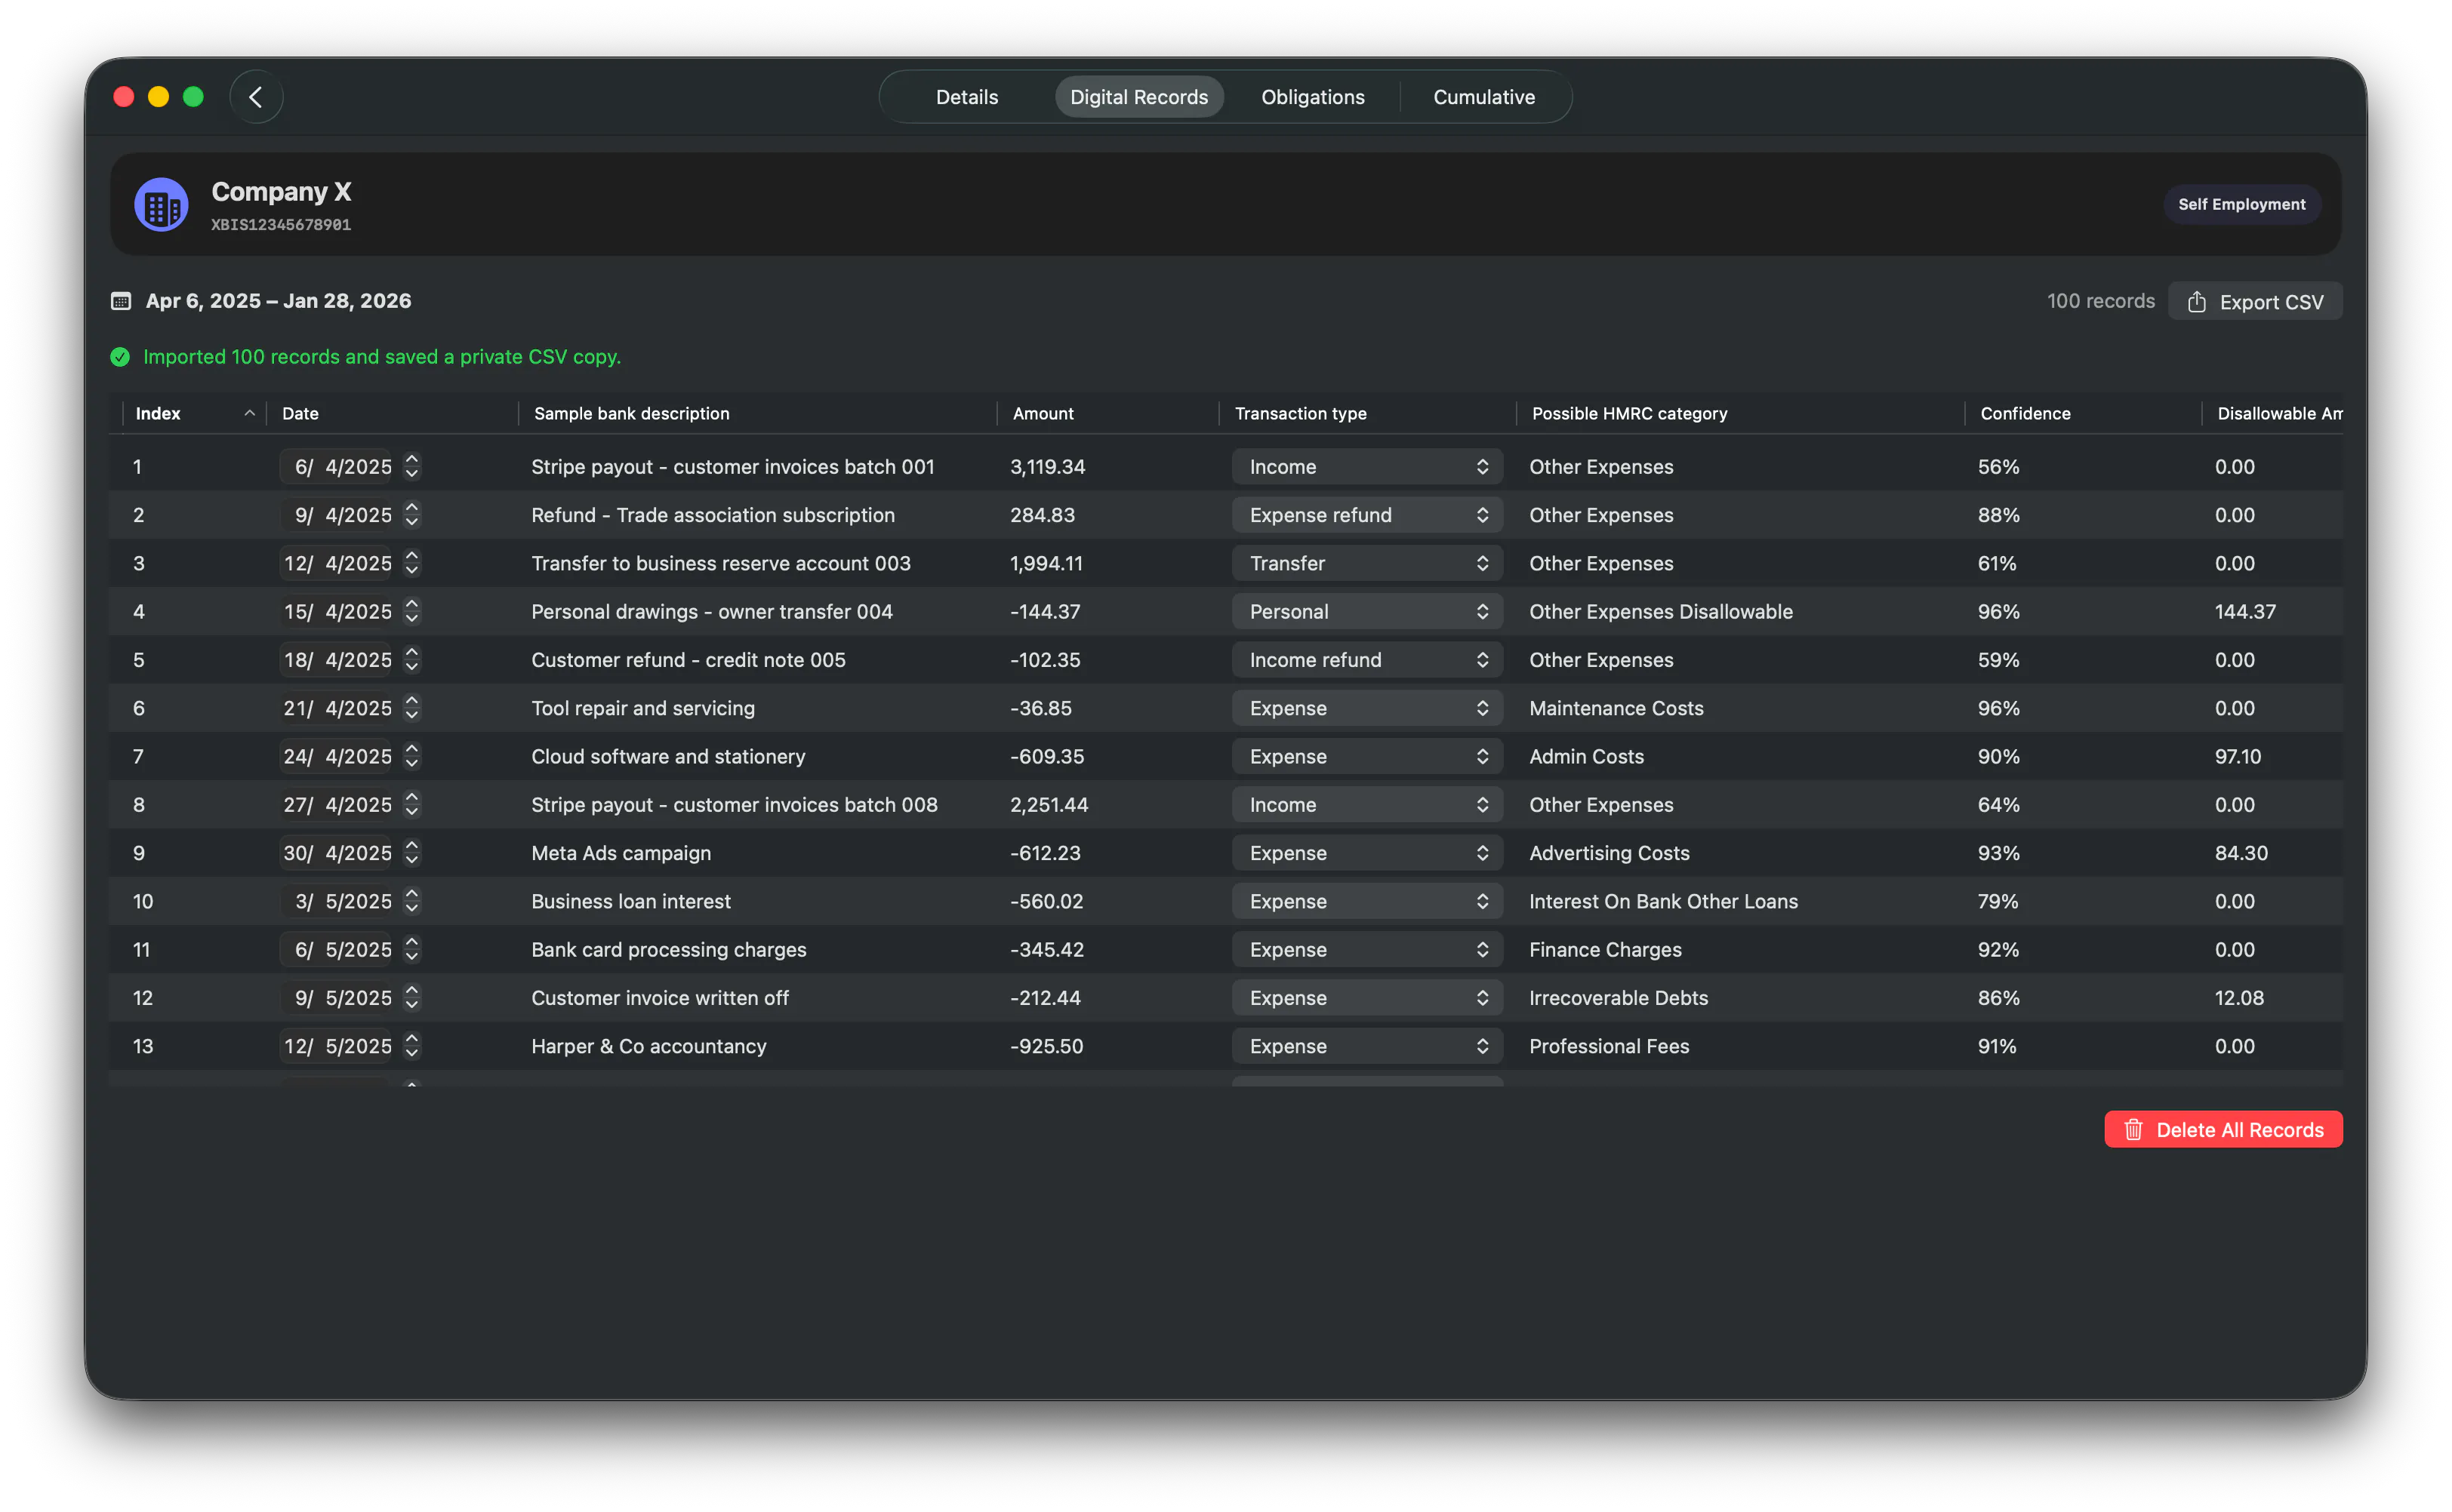Switch to the Obligations tab
This screenshot has width=2452, height=1512.
1311,97
